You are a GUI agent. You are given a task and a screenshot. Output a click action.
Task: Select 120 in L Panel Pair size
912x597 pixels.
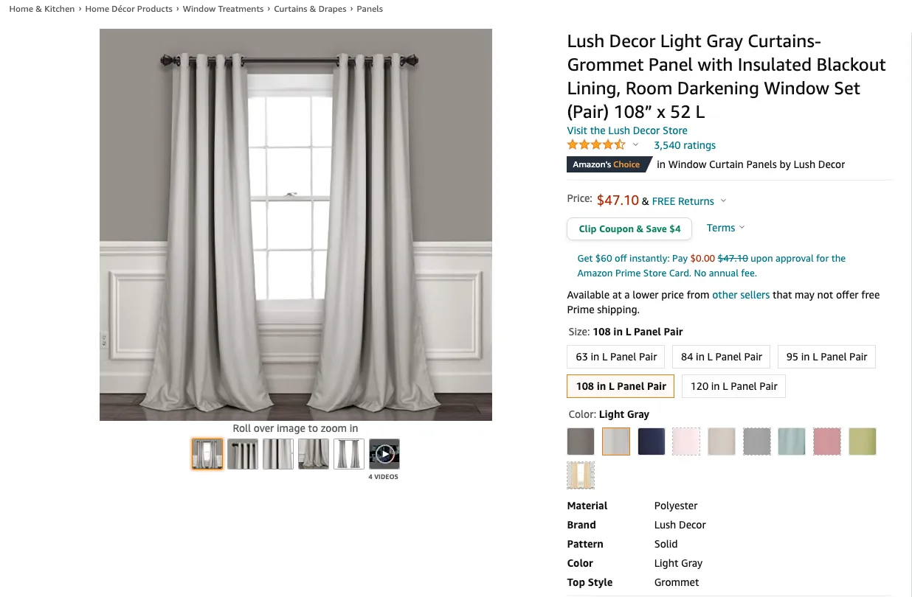point(734,386)
